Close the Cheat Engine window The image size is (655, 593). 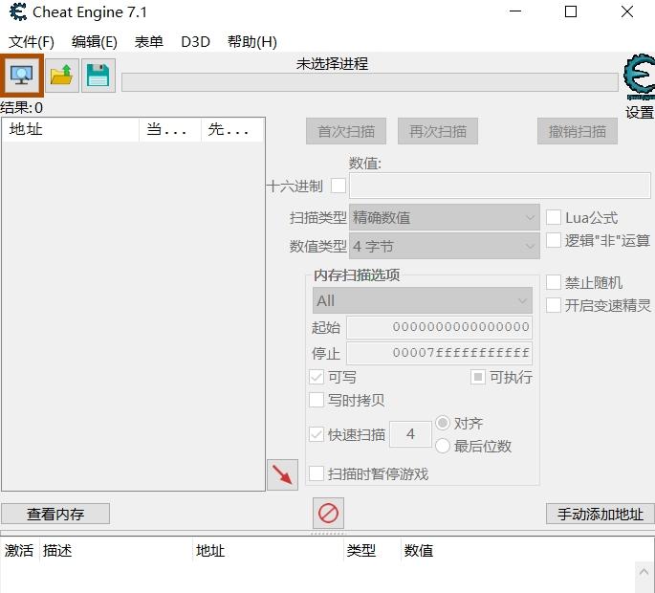pos(626,11)
